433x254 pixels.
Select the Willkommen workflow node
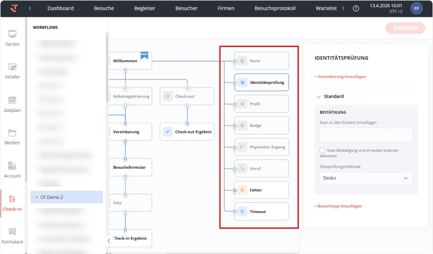pos(130,60)
